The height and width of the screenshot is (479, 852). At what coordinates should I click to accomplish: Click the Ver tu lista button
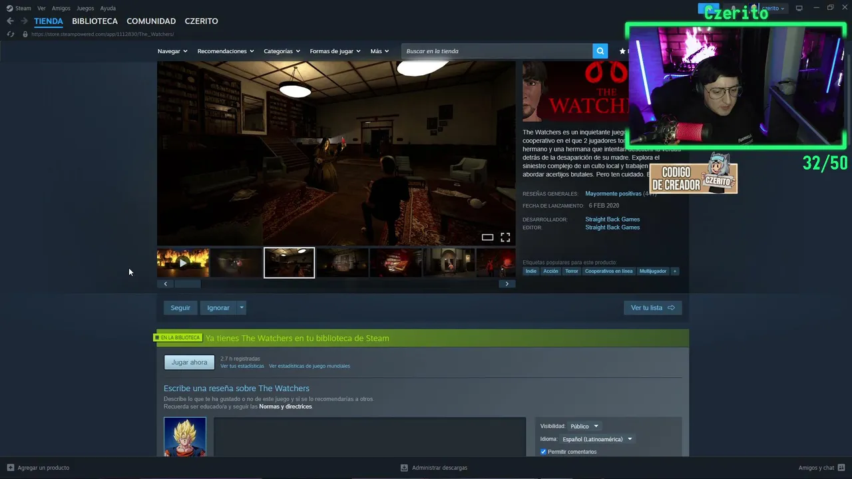tap(653, 307)
